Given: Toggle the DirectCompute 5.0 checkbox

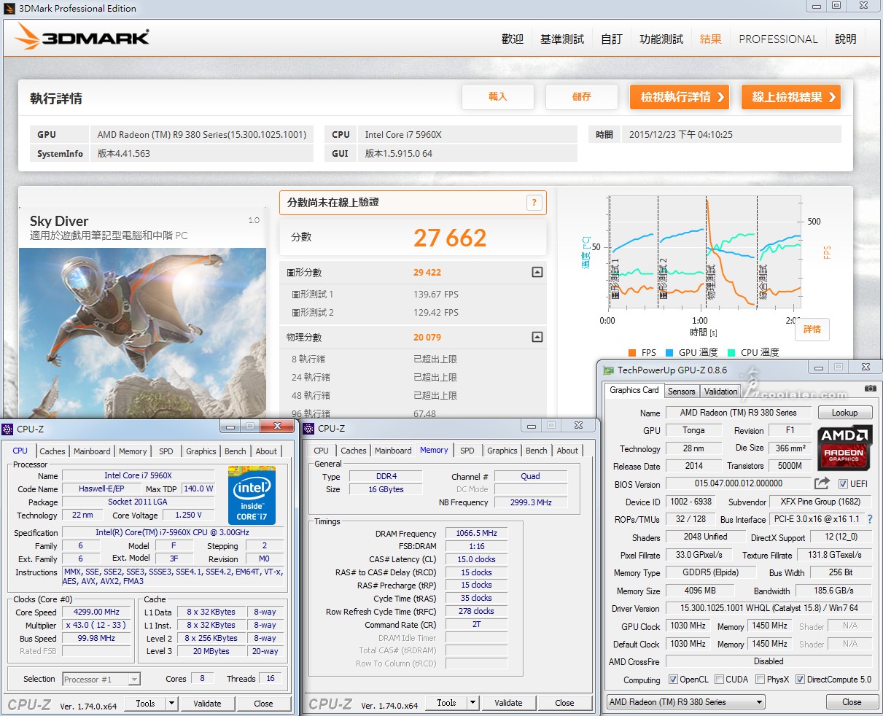Looking at the screenshot, I should 800,680.
